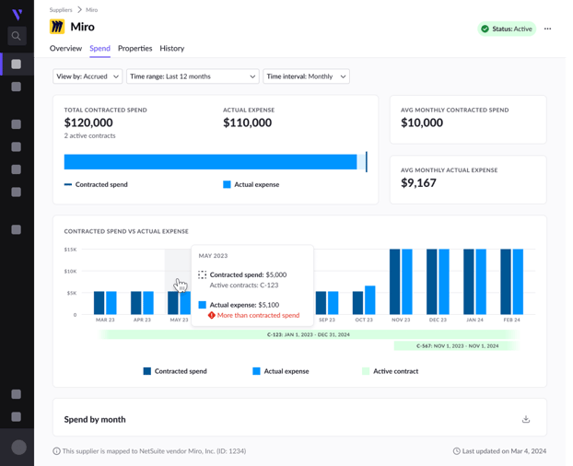Click Actual expense swatch under progress bar

(x=227, y=184)
